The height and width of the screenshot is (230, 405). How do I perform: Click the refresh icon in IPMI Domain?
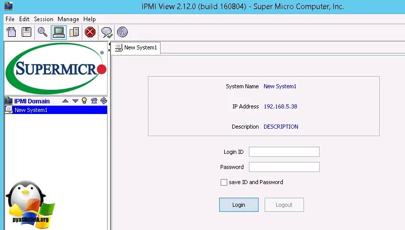click(x=104, y=100)
